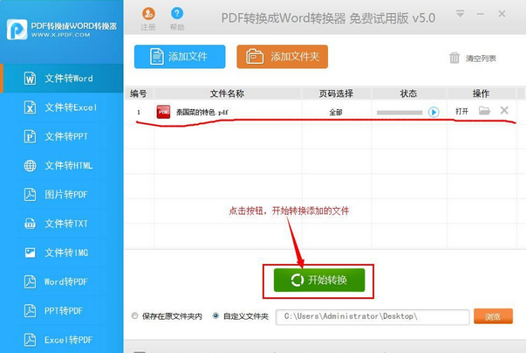Select the 文件转Excel menu item

(x=62, y=107)
